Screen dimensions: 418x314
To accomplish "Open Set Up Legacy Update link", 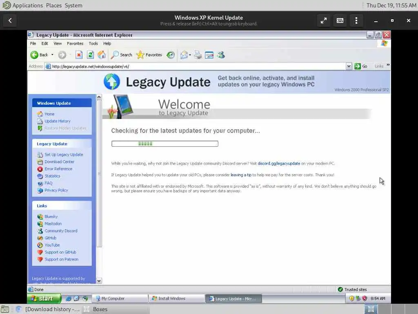I will [64, 155].
